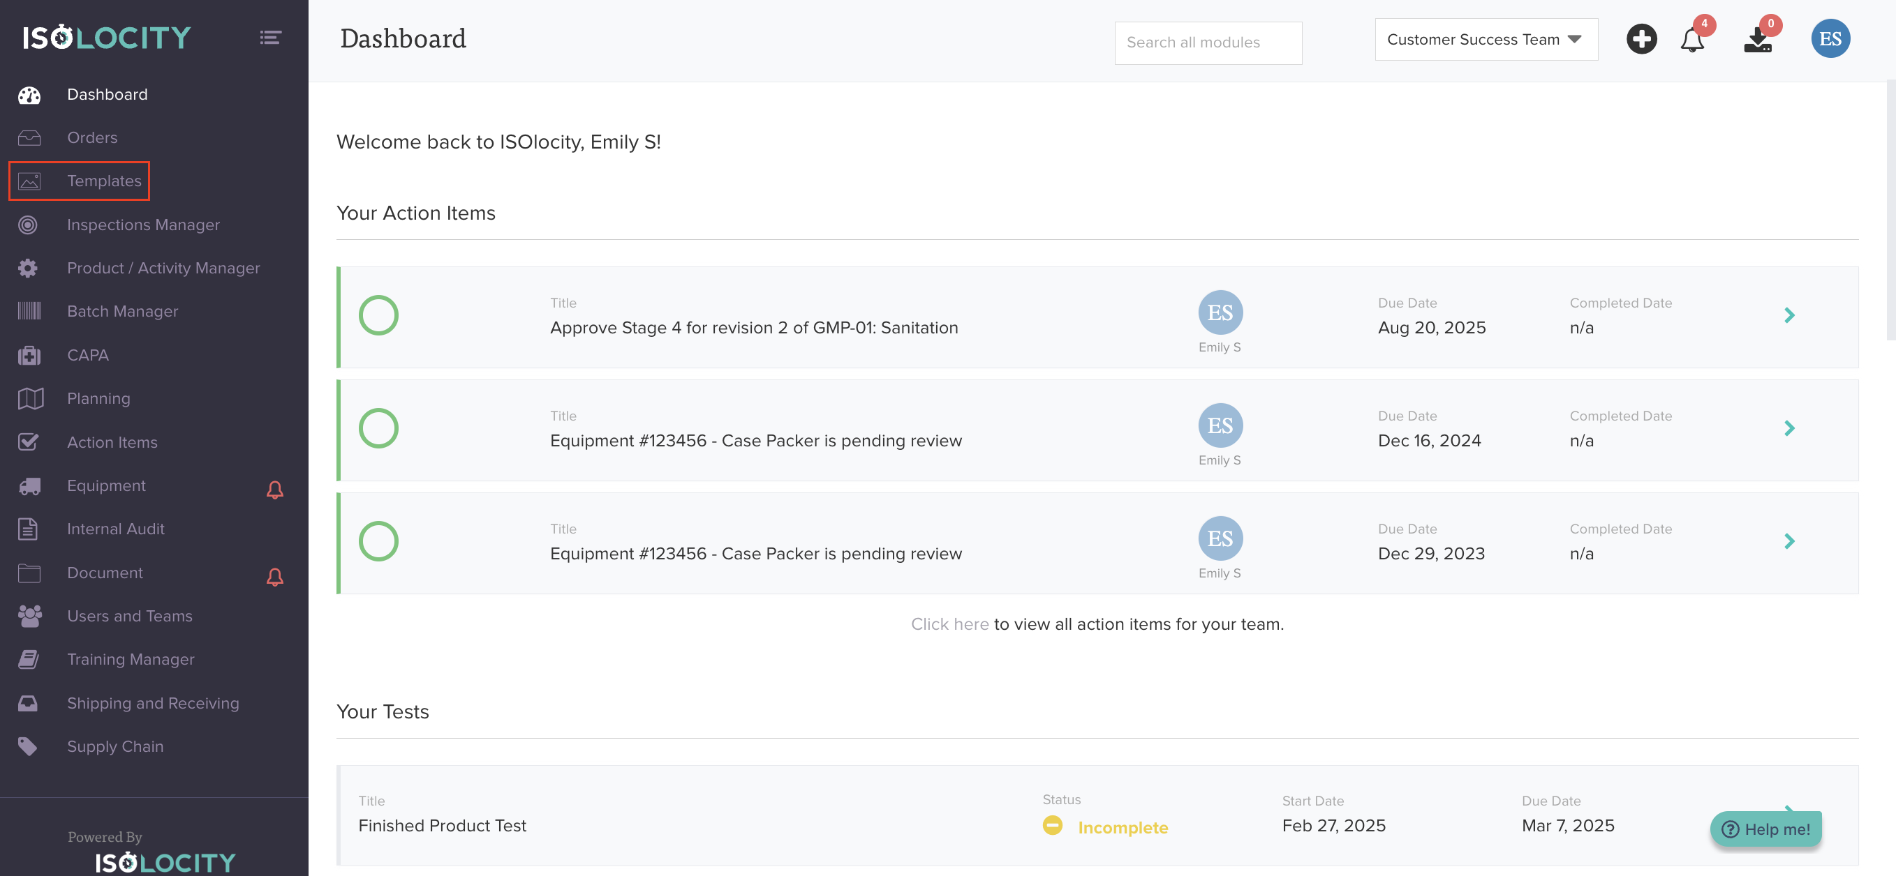Expand the Aug 20, 2025 action item arrow
The image size is (1896, 876).
(1788, 315)
